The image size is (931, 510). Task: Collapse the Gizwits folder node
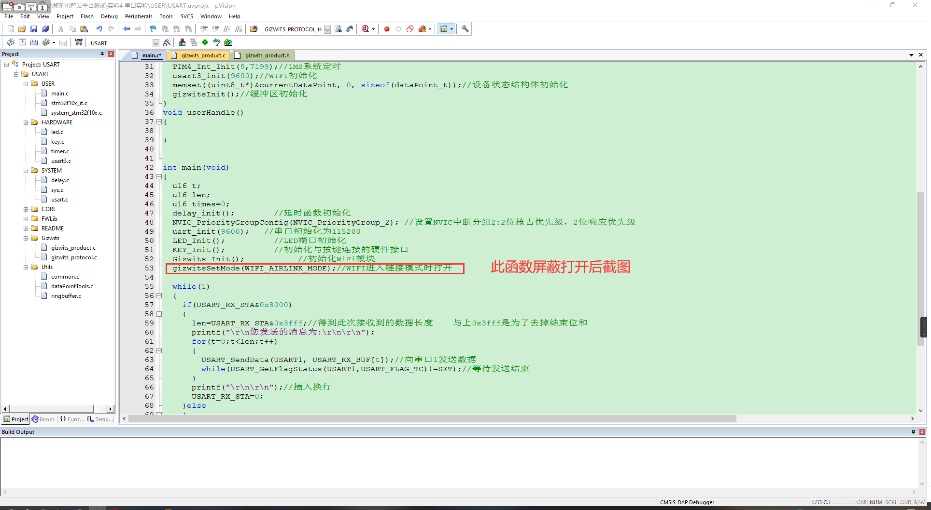click(26, 238)
